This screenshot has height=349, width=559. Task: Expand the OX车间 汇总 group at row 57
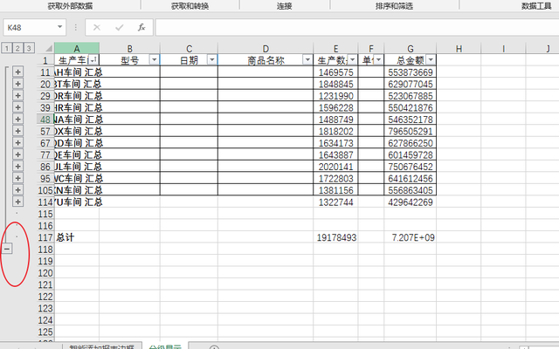(x=17, y=131)
